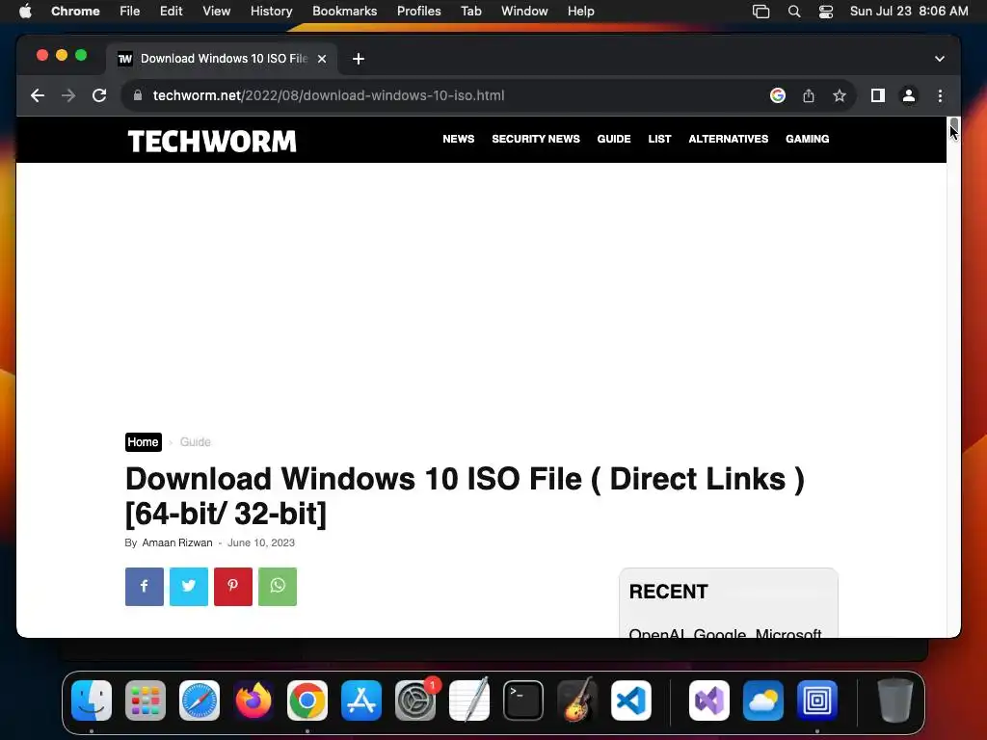Image resolution: width=987 pixels, height=740 pixels.
Task: Open Terminal from the Dock
Action: [523, 700]
